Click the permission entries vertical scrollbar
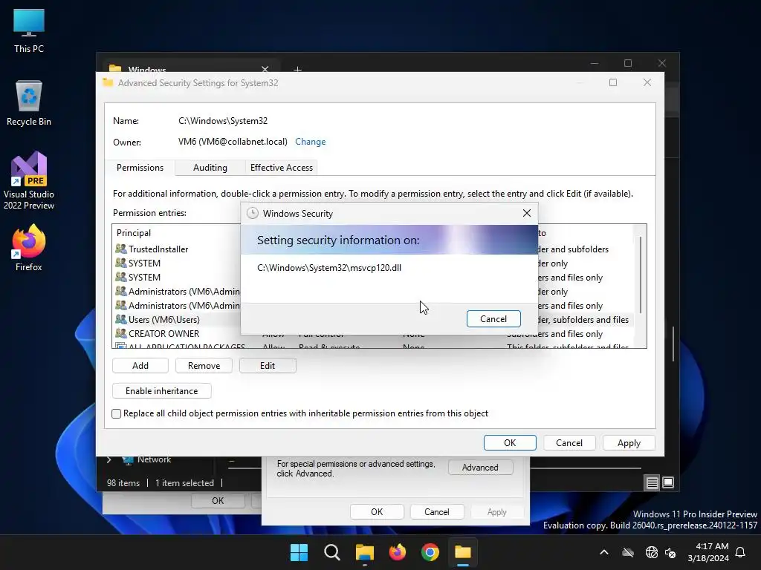 [x=641, y=275]
